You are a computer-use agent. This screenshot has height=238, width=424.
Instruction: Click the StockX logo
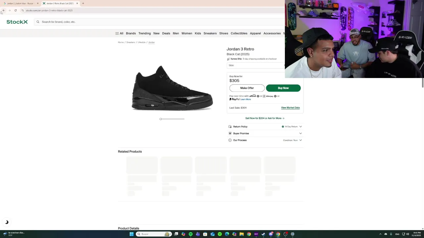click(17, 22)
